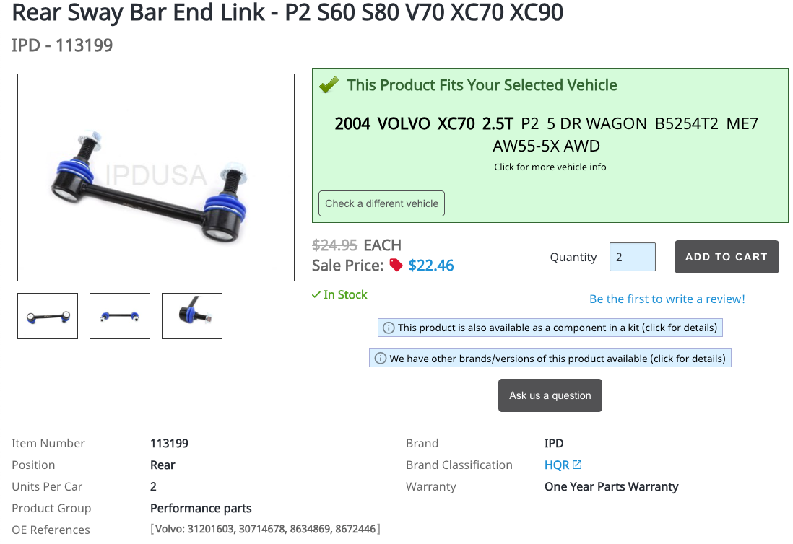Click the Add To Cart button
The image size is (793, 544).
coord(727,257)
